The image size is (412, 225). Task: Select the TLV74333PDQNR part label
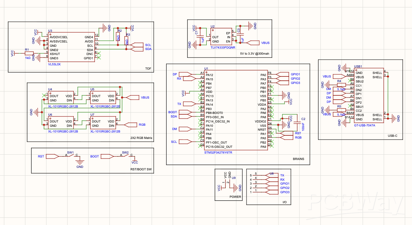223,47
